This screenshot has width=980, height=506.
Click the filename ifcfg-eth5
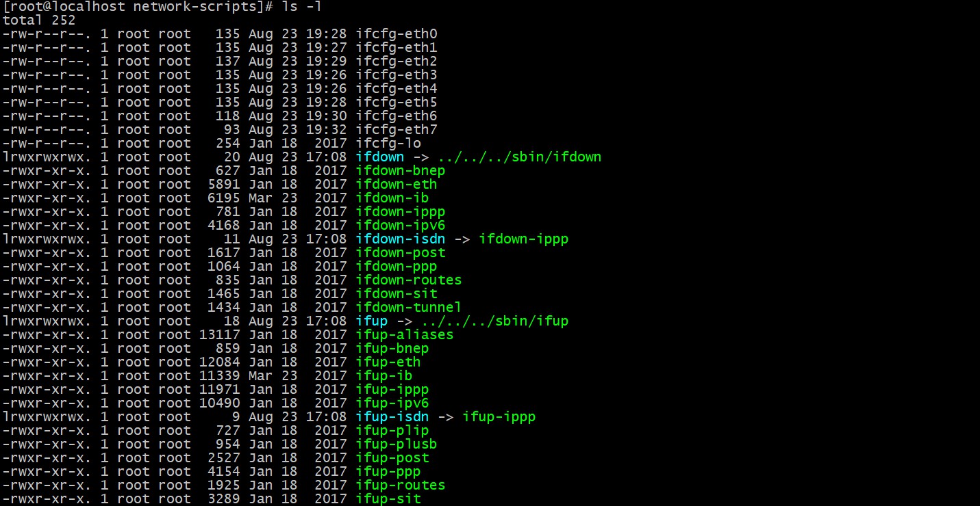[x=397, y=103]
